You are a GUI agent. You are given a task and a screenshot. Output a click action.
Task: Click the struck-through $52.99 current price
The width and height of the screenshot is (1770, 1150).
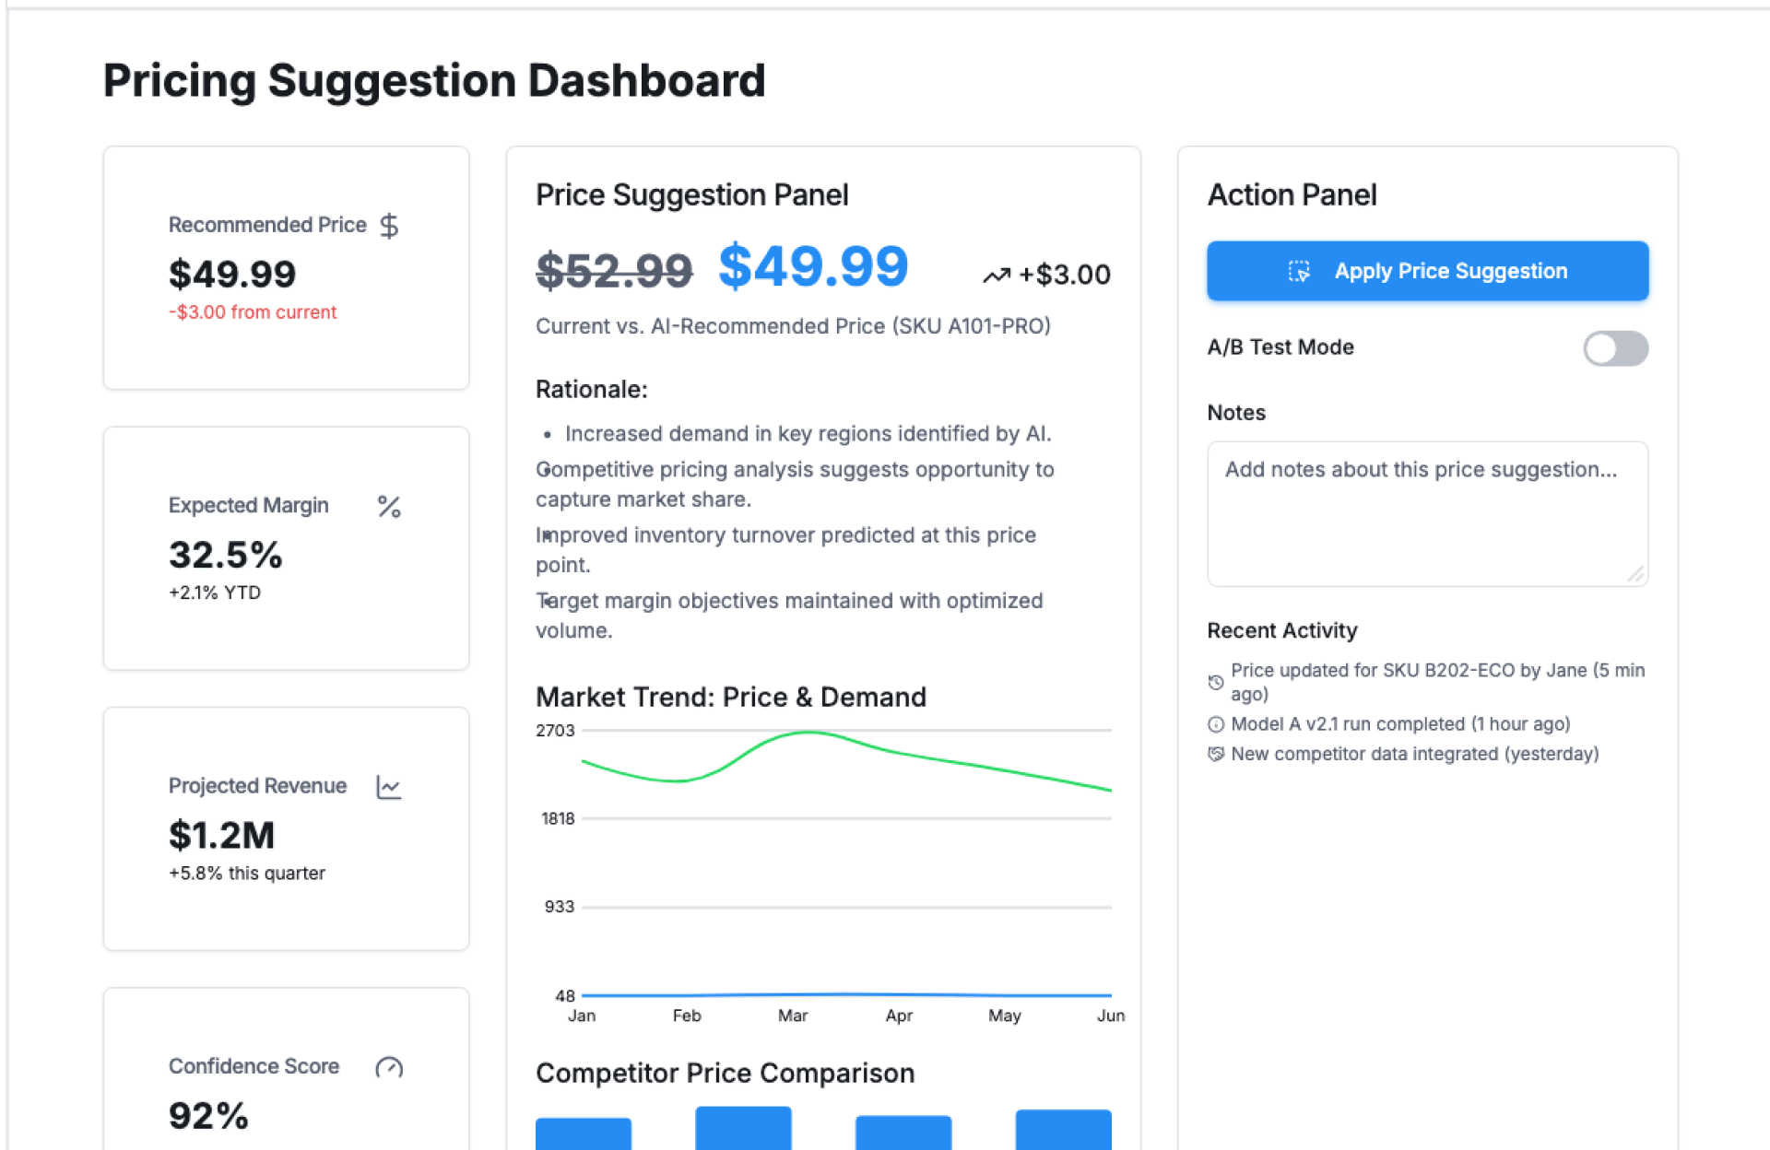click(x=614, y=271)
